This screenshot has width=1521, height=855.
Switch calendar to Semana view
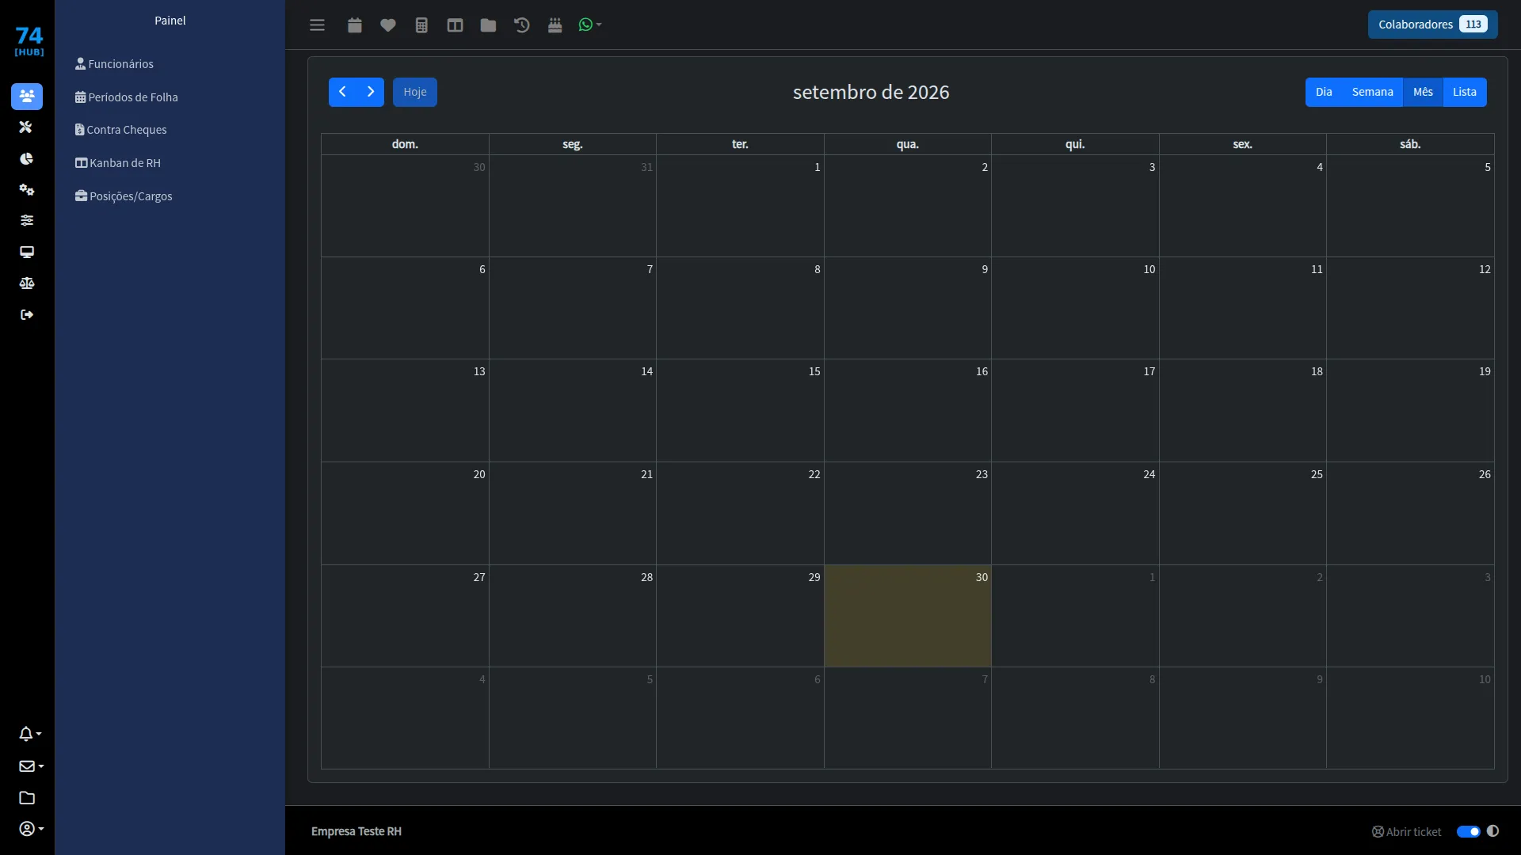1372,92
